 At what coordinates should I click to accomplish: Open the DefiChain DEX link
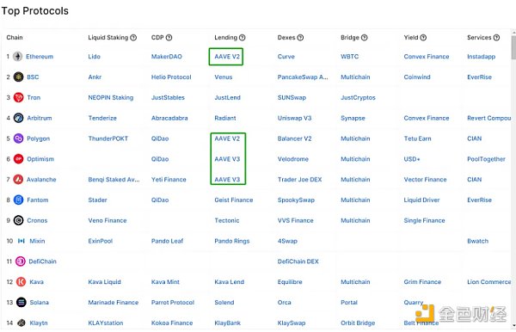coord(298,261)
